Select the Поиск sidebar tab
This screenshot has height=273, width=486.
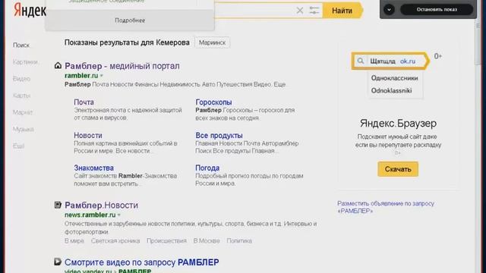[x=21, y=45]
